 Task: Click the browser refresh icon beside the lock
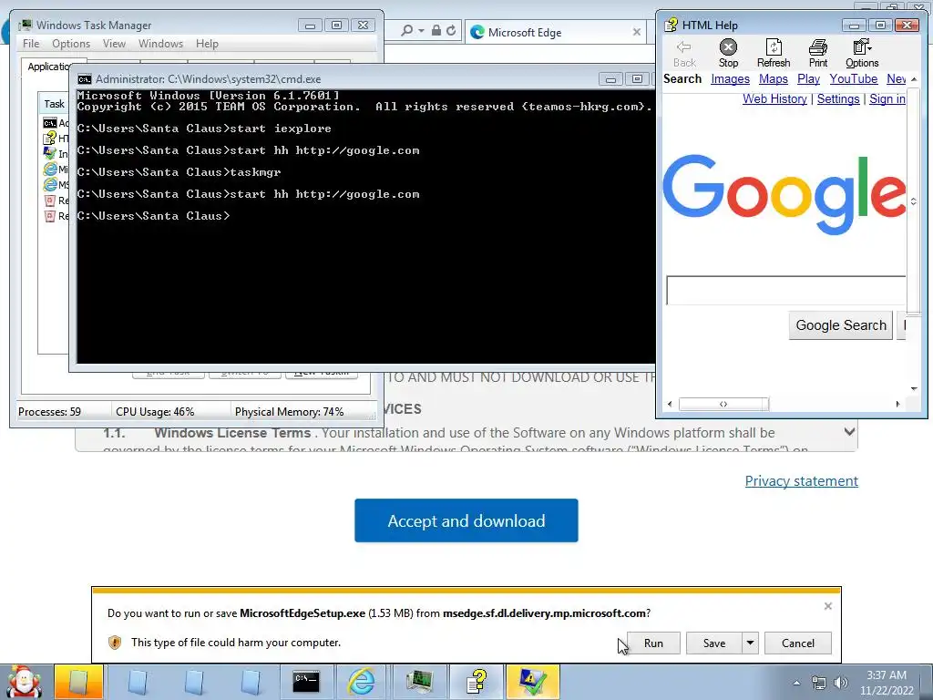451,30
